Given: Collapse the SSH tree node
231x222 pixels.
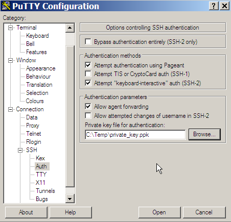Looking at the screenshot, I should 20,150.
